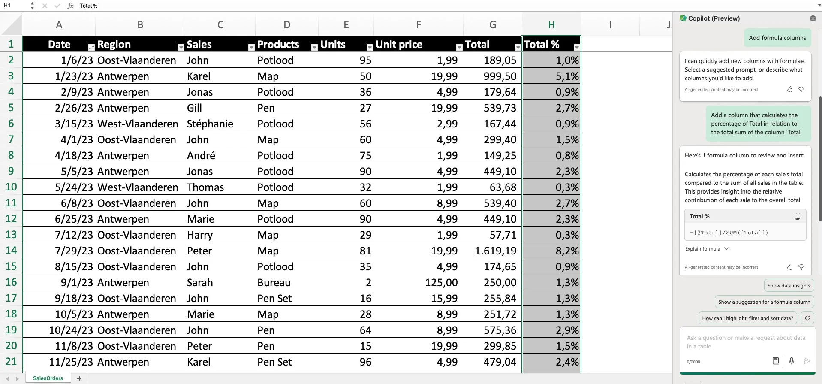
Task: Give thumbs down on Copilot's first message
Action: click(801, 89)
